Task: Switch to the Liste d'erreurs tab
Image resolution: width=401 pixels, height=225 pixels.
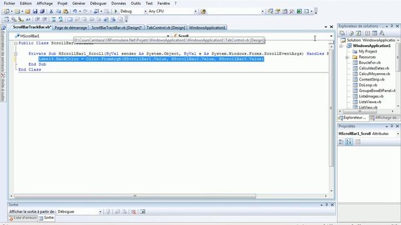Action: [x=23, y=218]
